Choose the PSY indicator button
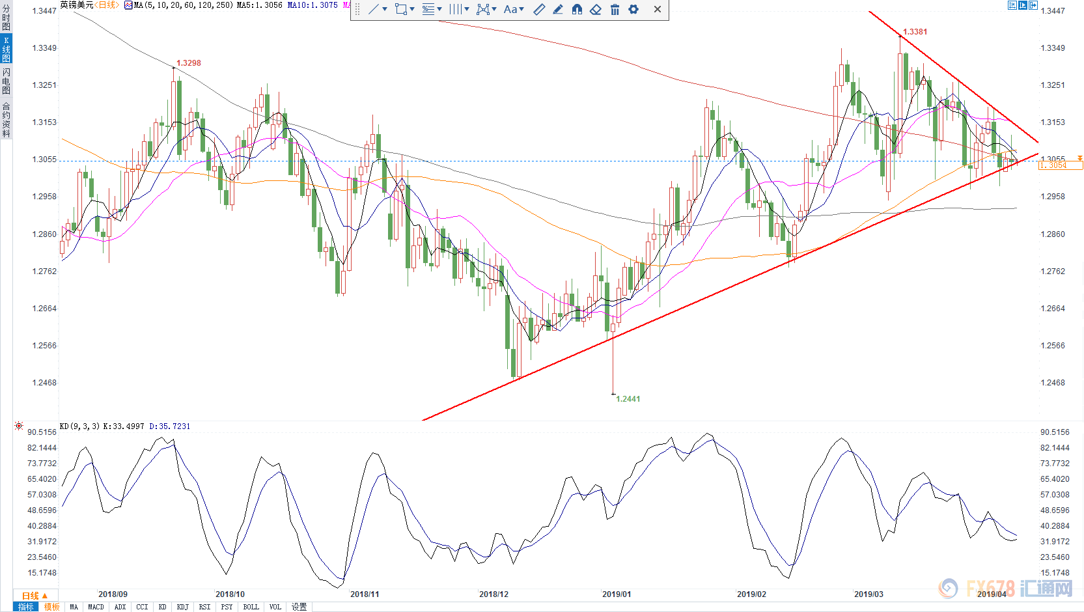The height and width of the screenshot is (612, 1084). pyautogui.click(x=227, y=607)
